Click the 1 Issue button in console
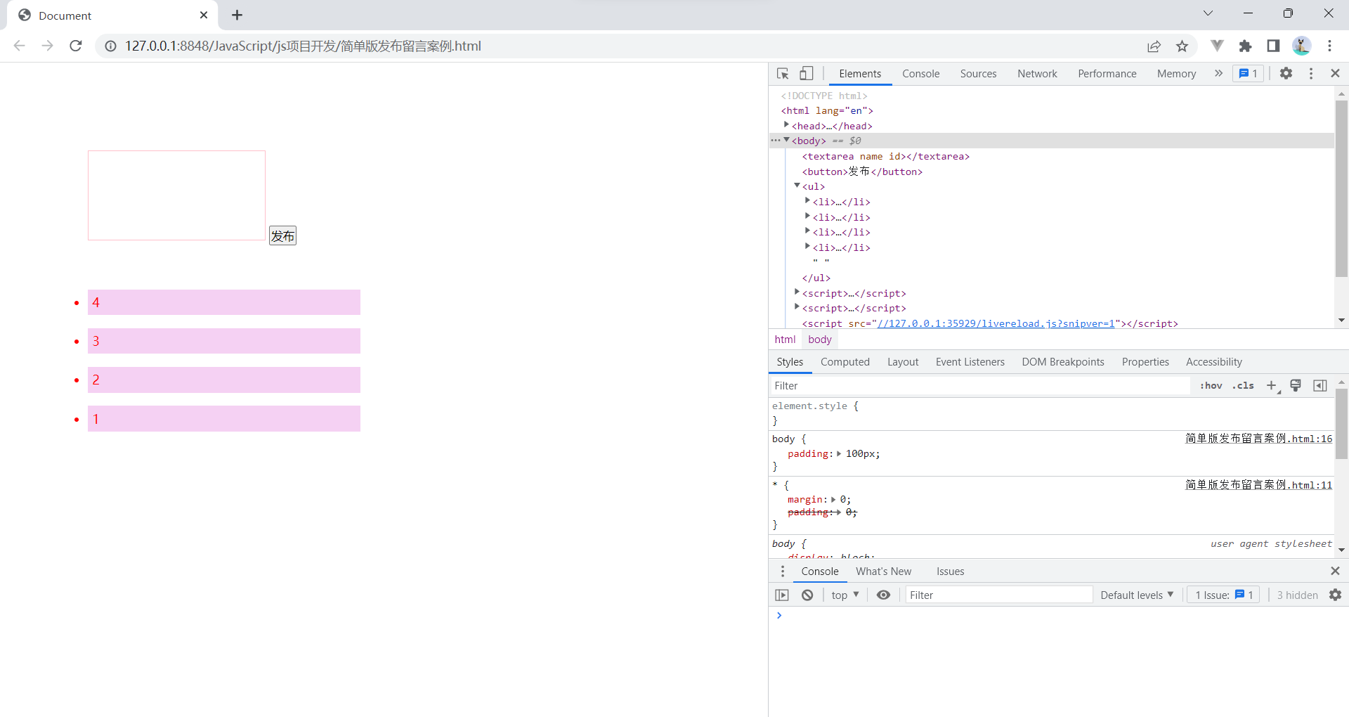 tap(1224, 595)
